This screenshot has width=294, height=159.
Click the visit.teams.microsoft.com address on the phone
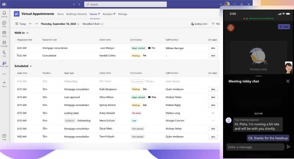pyautogui.click(x=261, y=18)
